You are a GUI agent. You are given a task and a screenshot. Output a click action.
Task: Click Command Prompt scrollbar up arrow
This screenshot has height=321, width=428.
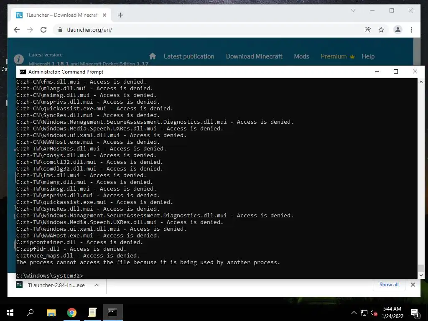coord(421,82)
